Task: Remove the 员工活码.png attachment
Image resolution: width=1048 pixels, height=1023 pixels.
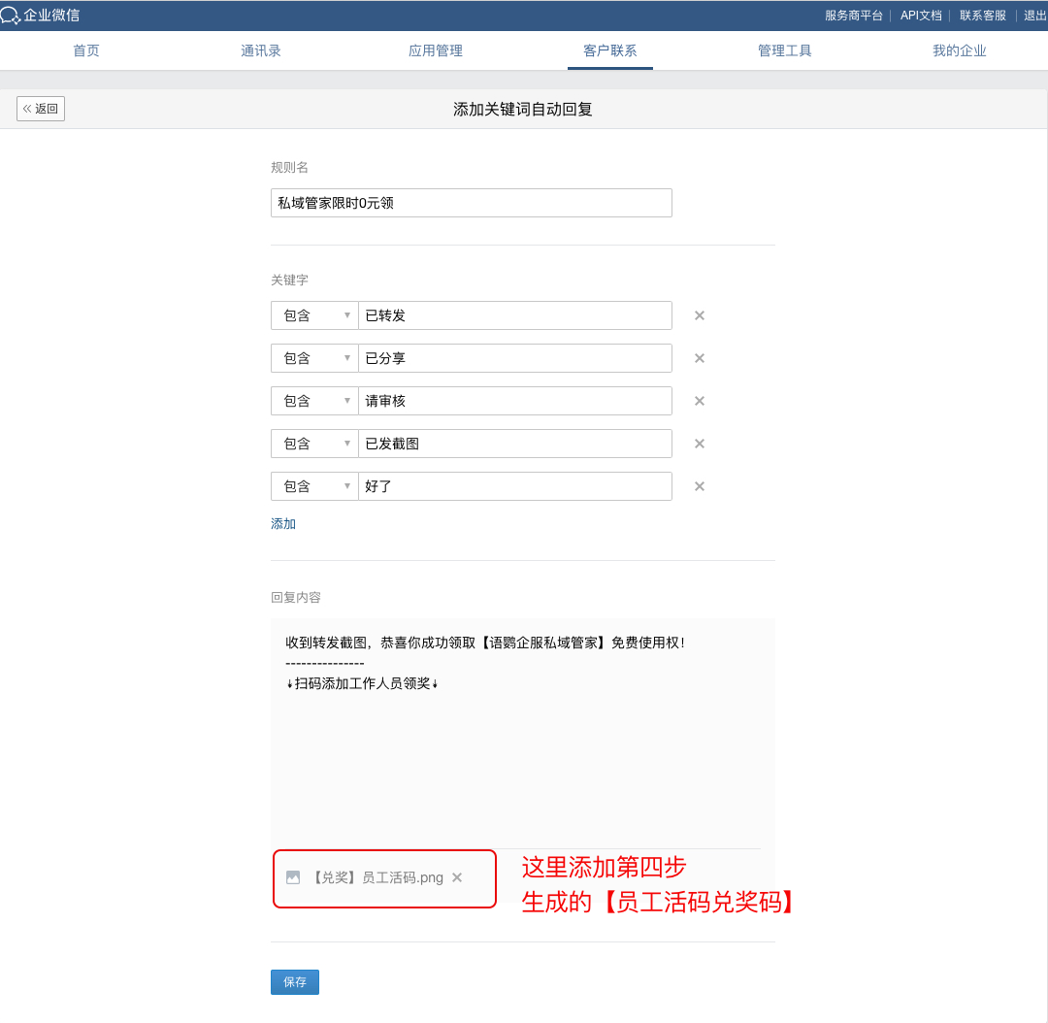Action: [457, 877]
